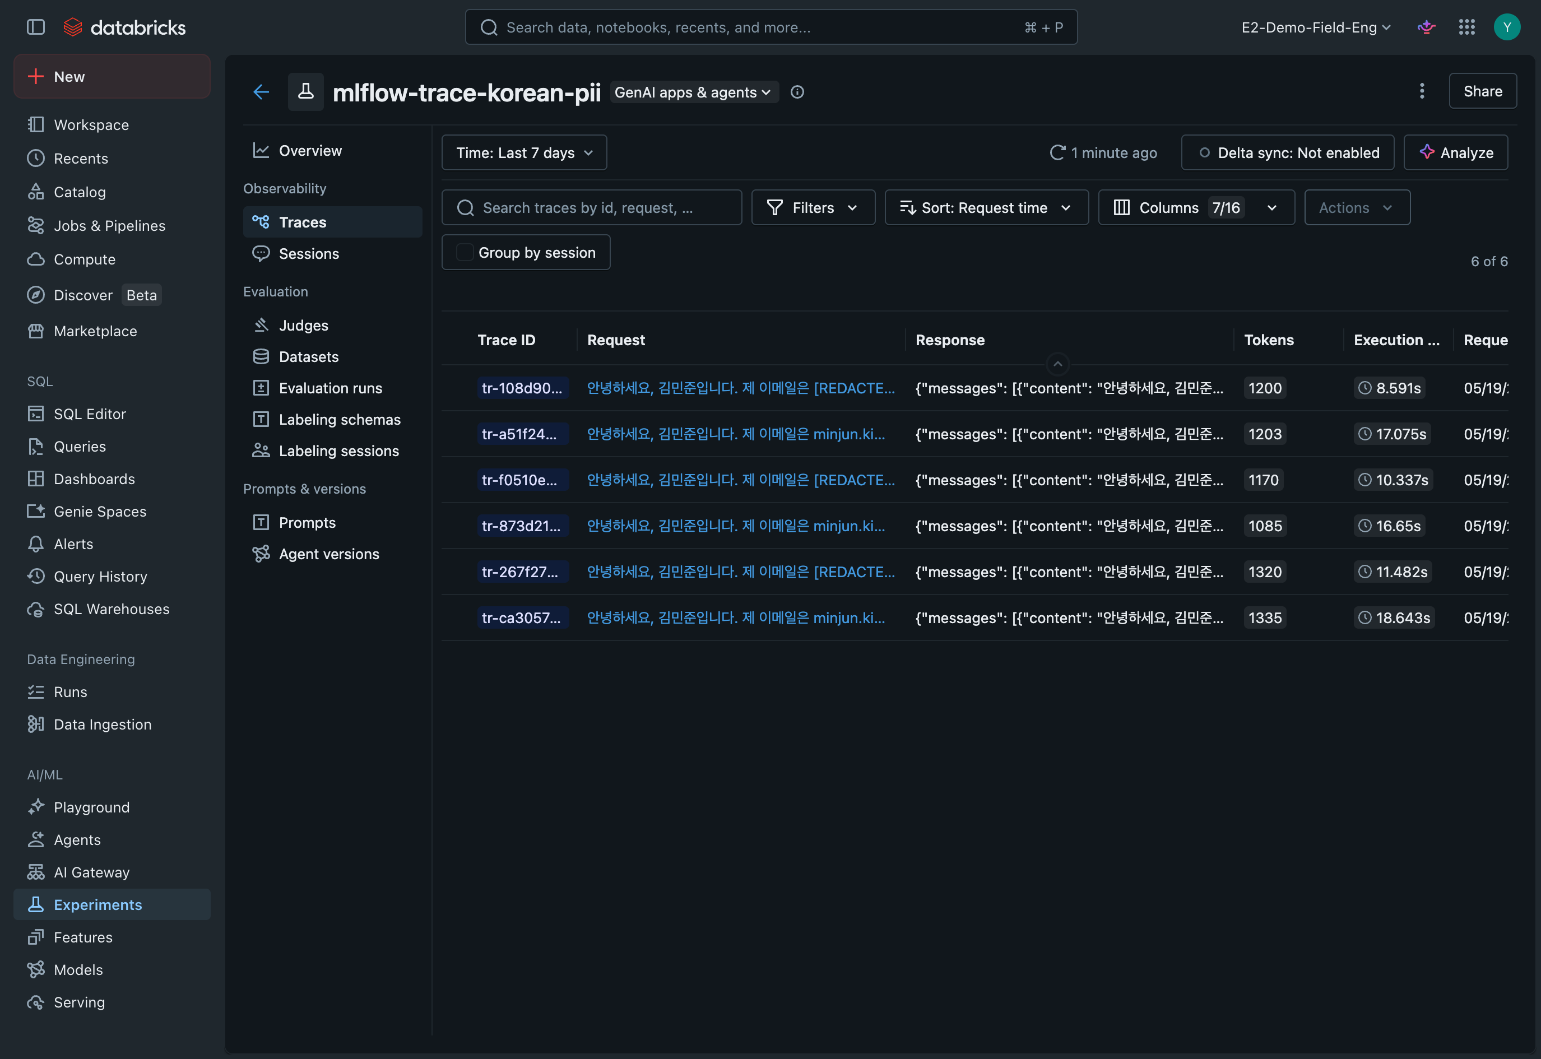Open trace tr-108d90 request link
The image size is (1541, 1059).
pyautogui.click(x=741, y=388)
